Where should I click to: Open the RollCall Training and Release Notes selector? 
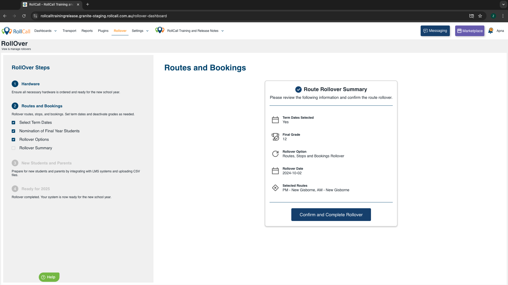point(195,31)
